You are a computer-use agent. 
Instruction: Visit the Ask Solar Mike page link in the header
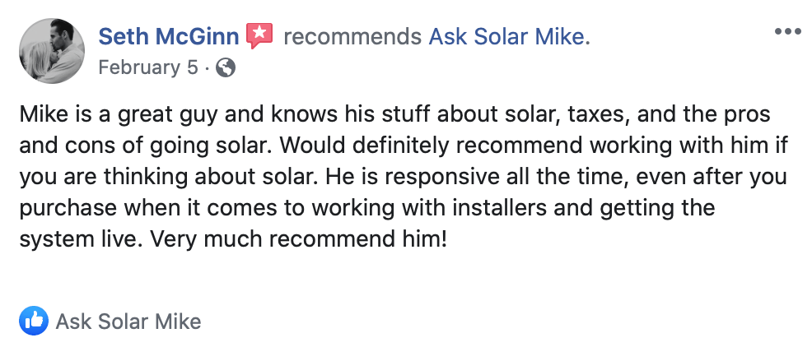510,37
